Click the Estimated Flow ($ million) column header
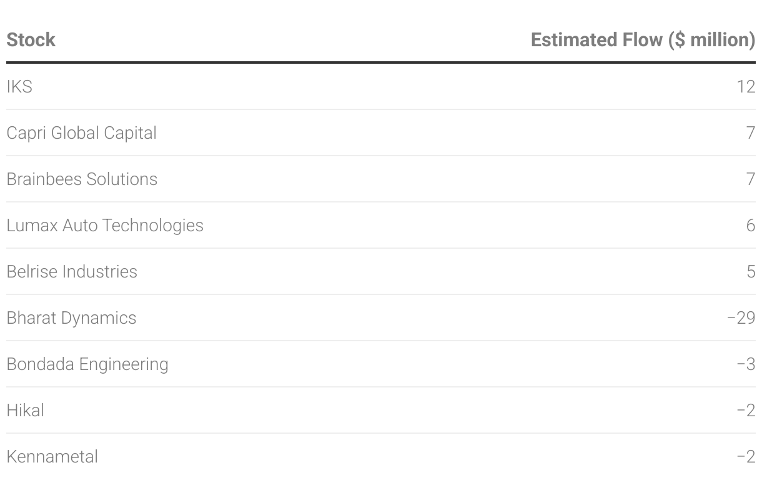Image resolution: width=762 pixels, height=485 pixels. pyautogui.click(x=643, y=40)
